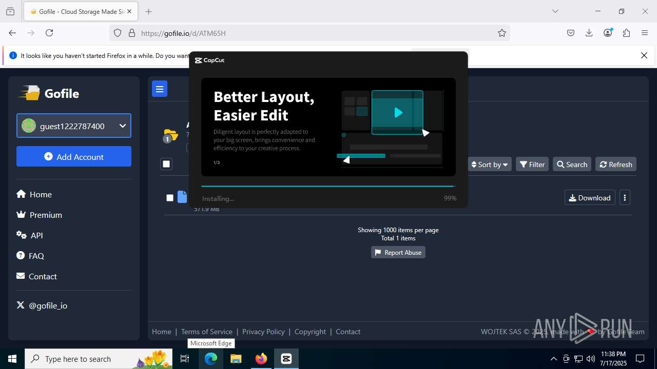Click the Gofile logo in sidebar

(x=49, y=93)
